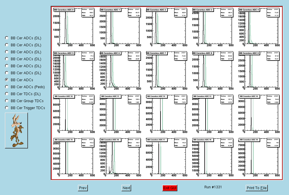Click the 'BB Cerenkov ADC 14' title label
The width and height of the screenshot is (289, 195).
pos(249,97)
